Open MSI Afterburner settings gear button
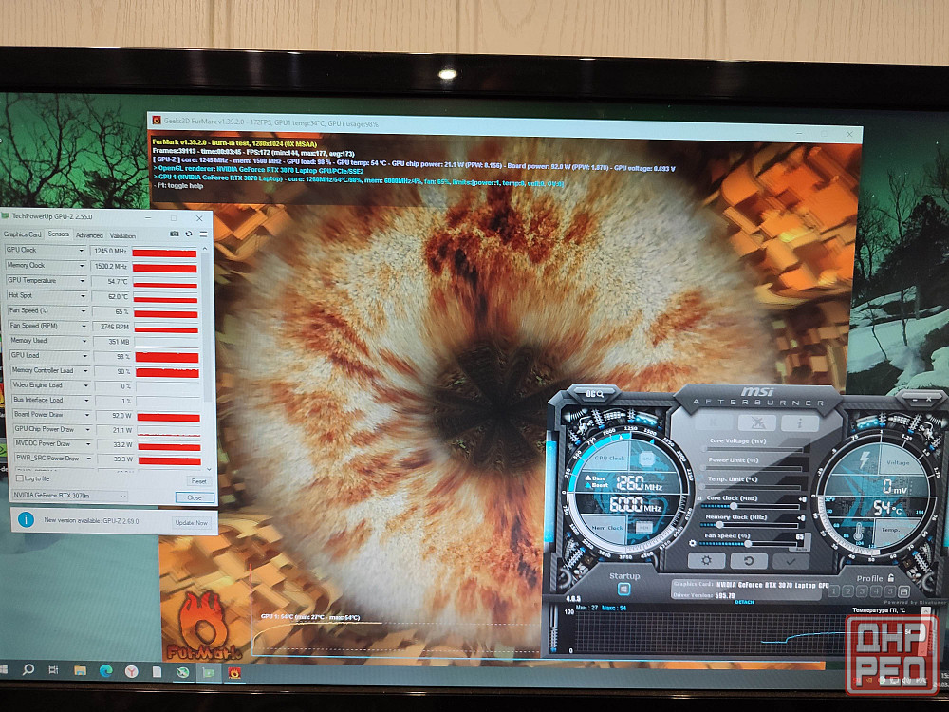The width and height of the screenshot is (949, 712). point(706,561)
